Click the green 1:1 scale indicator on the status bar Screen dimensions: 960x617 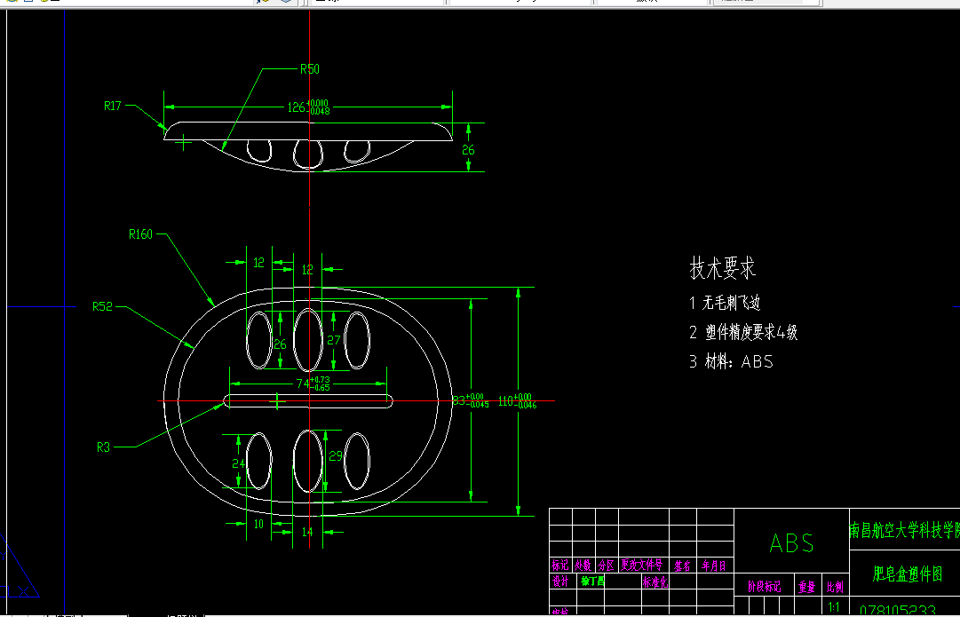click(835, 606)
